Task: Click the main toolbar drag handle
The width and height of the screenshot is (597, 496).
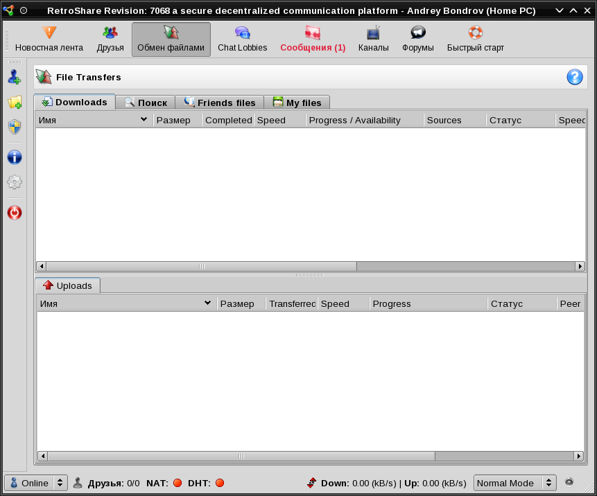Action: 7,39
